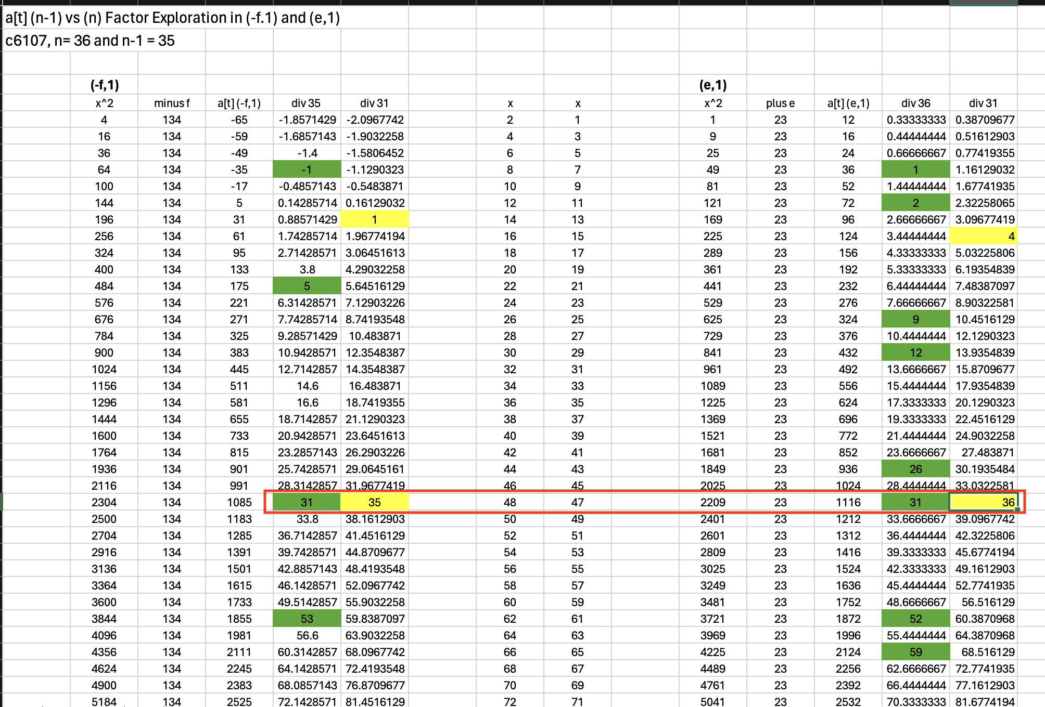Select the 'div 36' column header

point(916,103)
